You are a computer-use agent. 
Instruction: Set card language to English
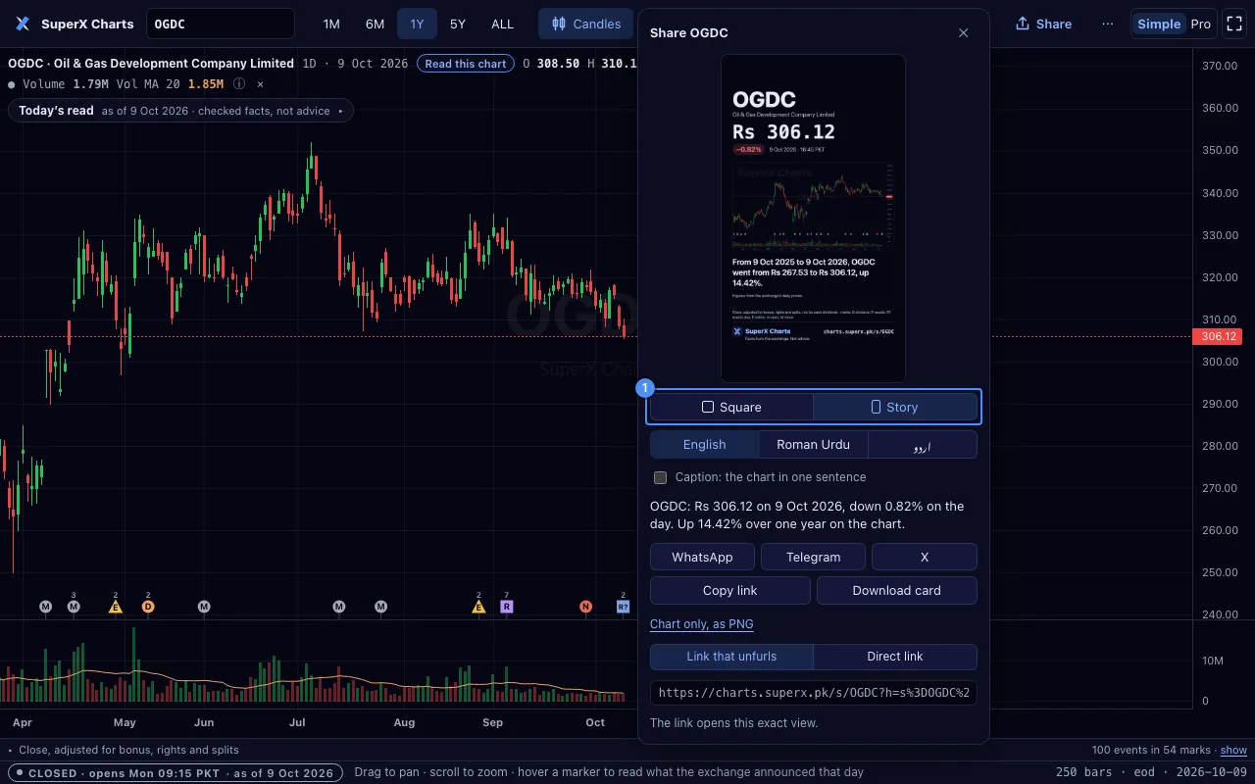[x=705, y=445]
